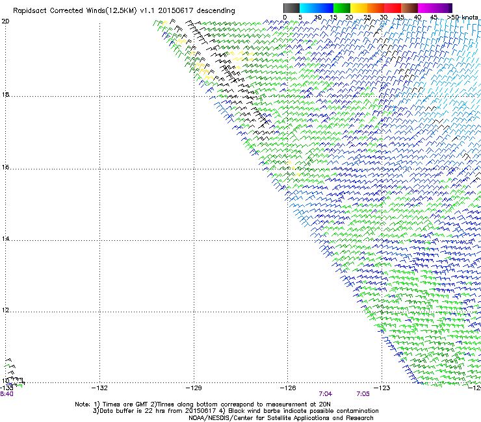
Task: Click the latitude label '18'
Action: pyautogui.click(x=5, y=94)
